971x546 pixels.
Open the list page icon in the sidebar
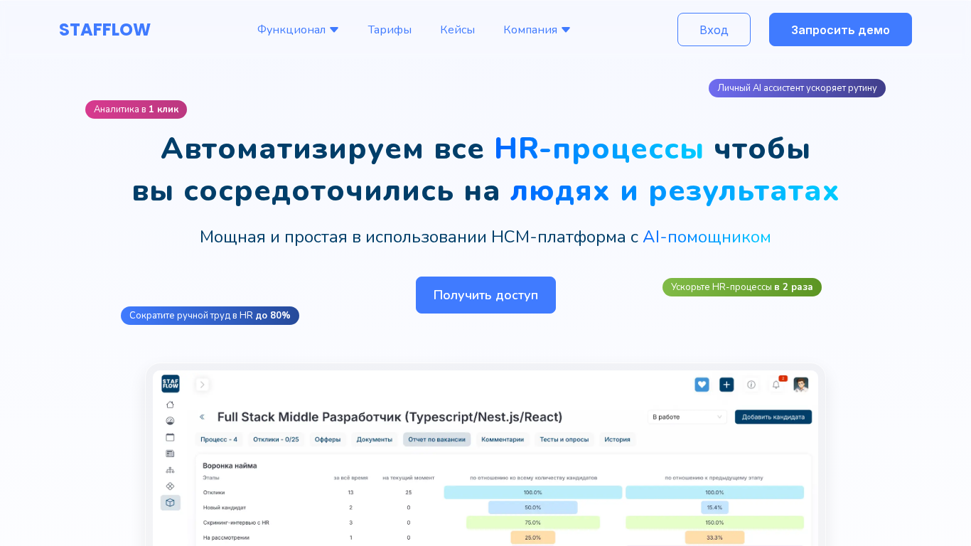[x=170, y=454]
